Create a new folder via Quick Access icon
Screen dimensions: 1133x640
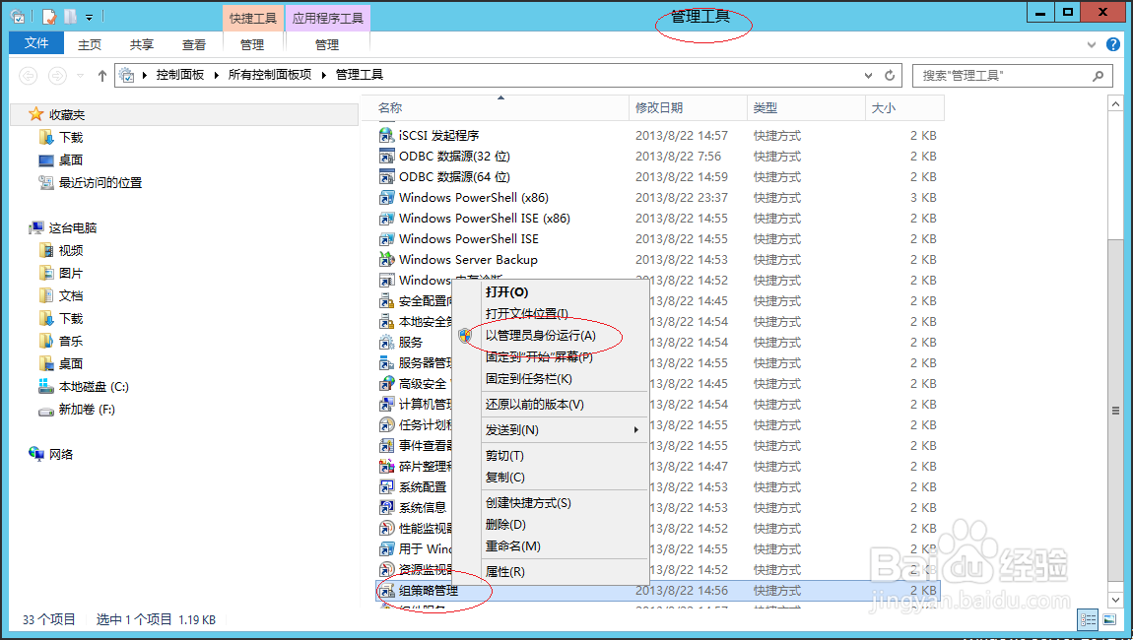(70, 16)
